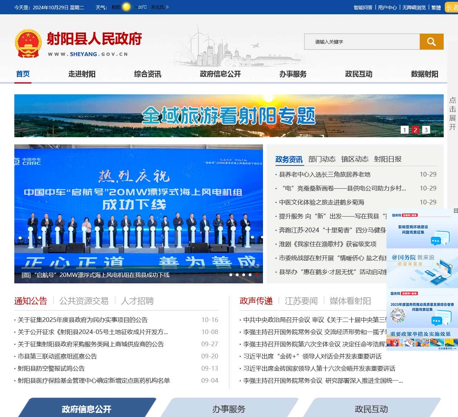Click the search magnifier icon
Viewport: 458px width, 417px height.
[x=431, y=41]
